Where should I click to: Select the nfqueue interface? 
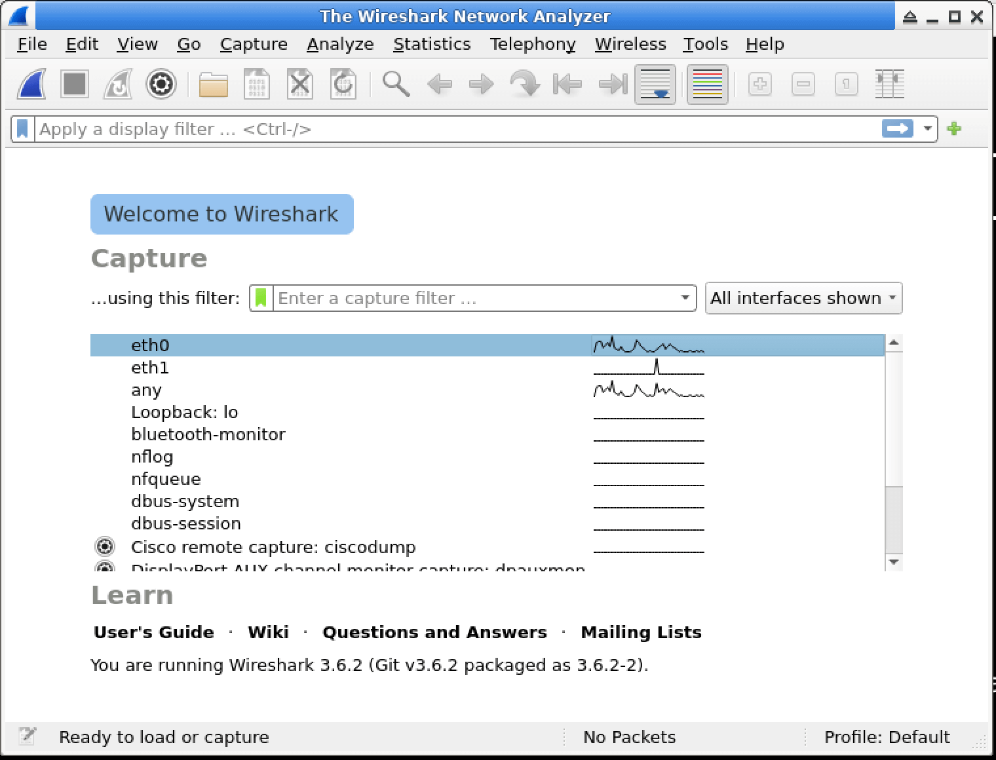(x=488, y=479)
